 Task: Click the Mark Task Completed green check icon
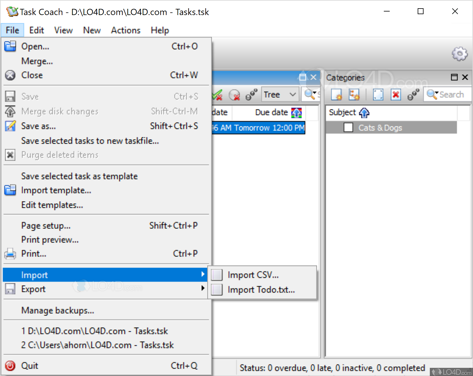point(217,94)
